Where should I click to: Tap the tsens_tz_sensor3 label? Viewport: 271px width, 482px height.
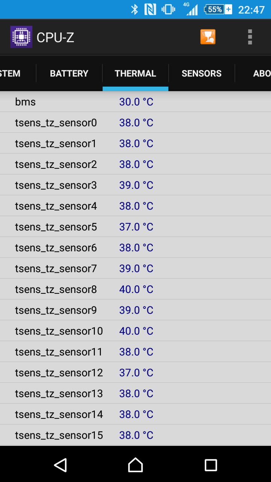pyautogui.click(x=56, y=185)
